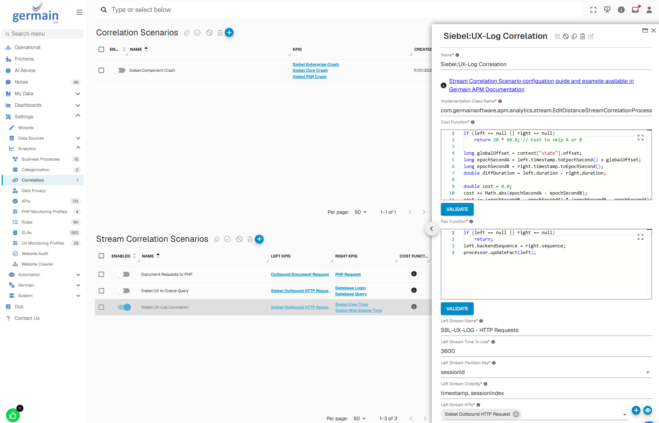This screenshot has height=423, width=659.
Task: Expand Pair Function editor to fullscreen
Action: click(x=640, y=237)
